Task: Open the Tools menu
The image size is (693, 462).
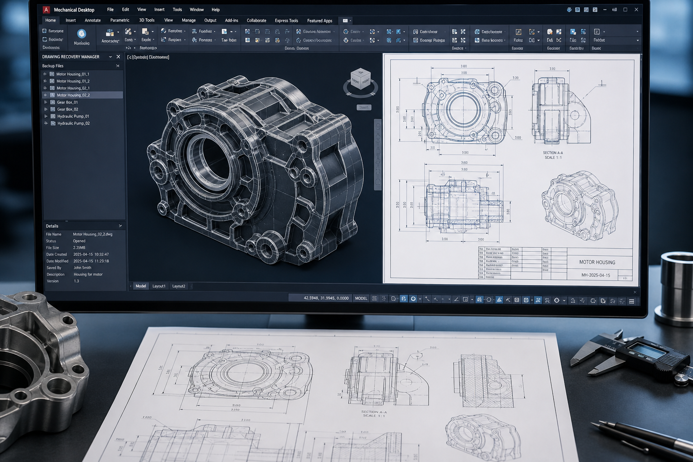Action: tap(177, 9)
